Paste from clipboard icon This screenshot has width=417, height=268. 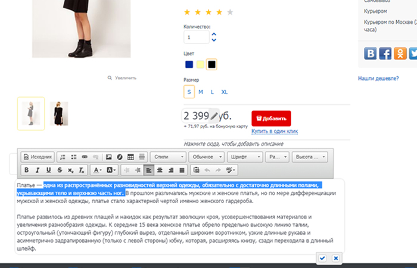click(x=197, y=170)
